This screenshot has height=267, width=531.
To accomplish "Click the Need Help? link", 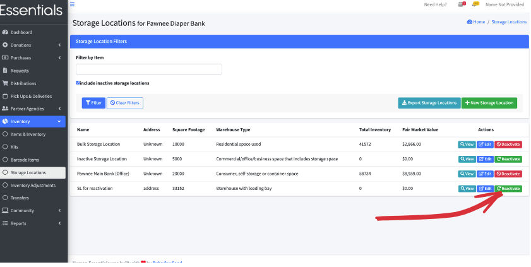I will [x=435, y=4].
